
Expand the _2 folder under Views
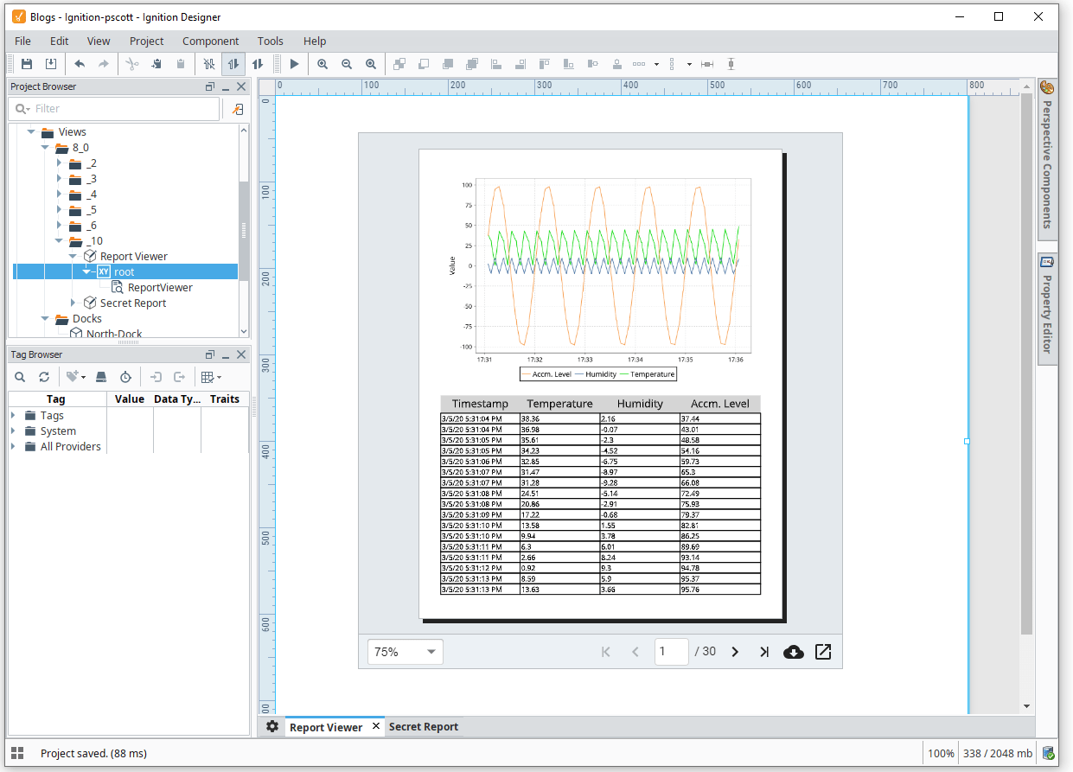(58, 163)
